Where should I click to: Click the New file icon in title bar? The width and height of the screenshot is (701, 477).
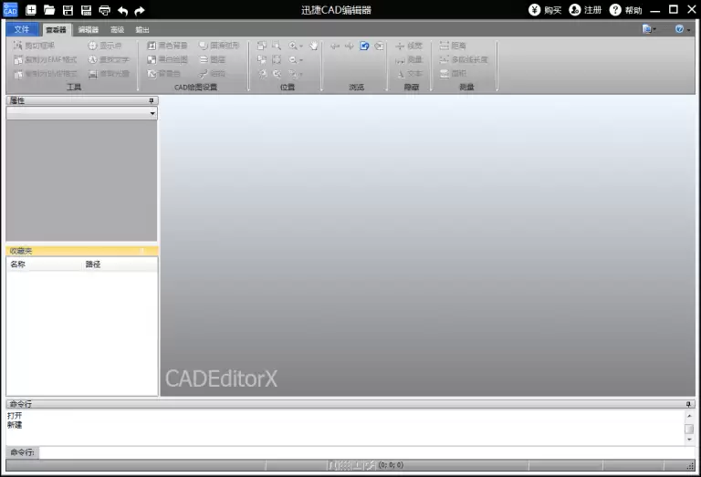[31, 10]
